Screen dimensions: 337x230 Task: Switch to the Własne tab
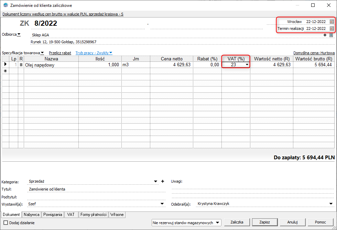117,215
